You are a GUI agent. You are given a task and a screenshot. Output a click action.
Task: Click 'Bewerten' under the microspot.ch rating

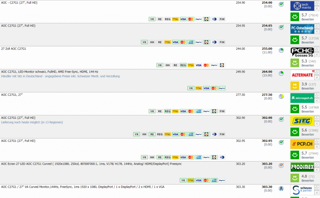tap(307, 112)
